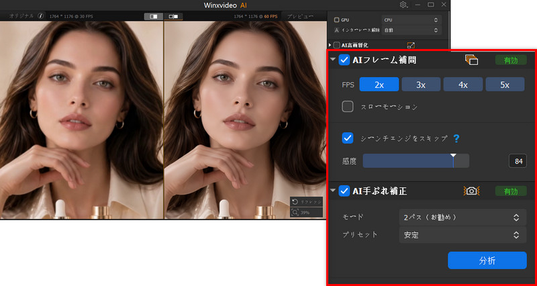Screen dimensions: 537x286
Task: Open the インターレース解除 自動 dropdown
Action: pos(411,30)
